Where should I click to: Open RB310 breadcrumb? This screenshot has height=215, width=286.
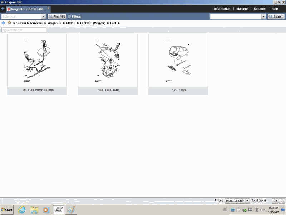tap(70, 23)
